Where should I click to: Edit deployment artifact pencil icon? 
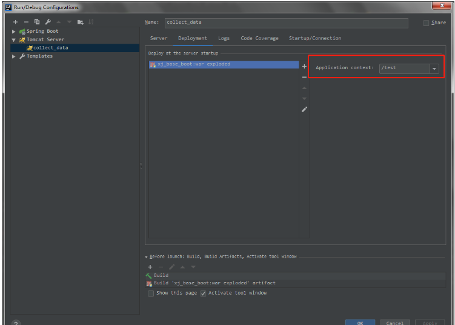point(304,110)
